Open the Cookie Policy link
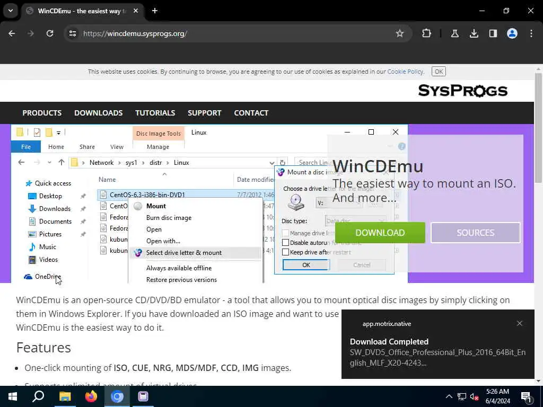The image size is (543, 407). click(405, 72)
